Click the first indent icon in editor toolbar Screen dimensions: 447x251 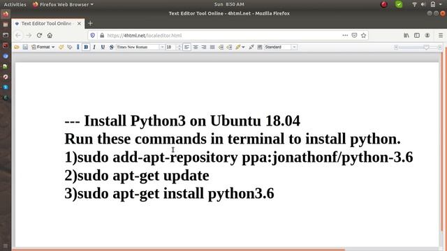221,47
